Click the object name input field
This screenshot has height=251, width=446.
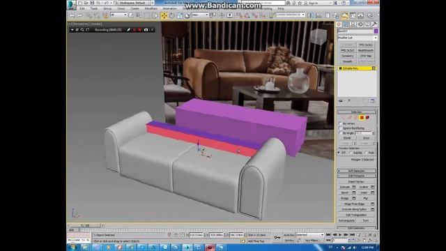point(355,31)
